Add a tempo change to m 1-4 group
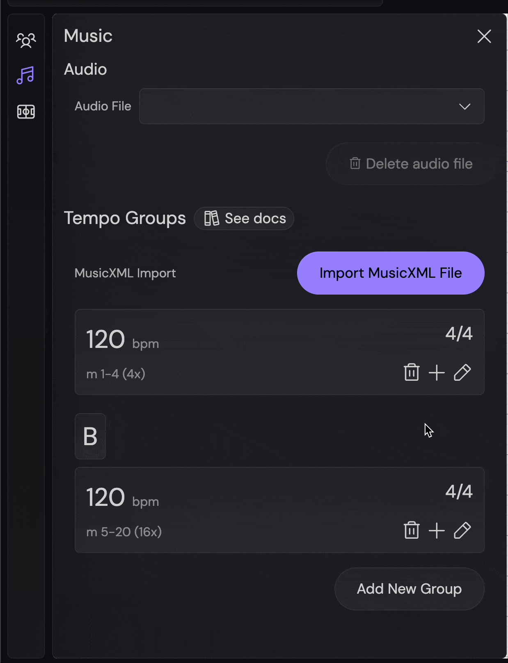The image size is (508, 663). [x=437, y=373]
